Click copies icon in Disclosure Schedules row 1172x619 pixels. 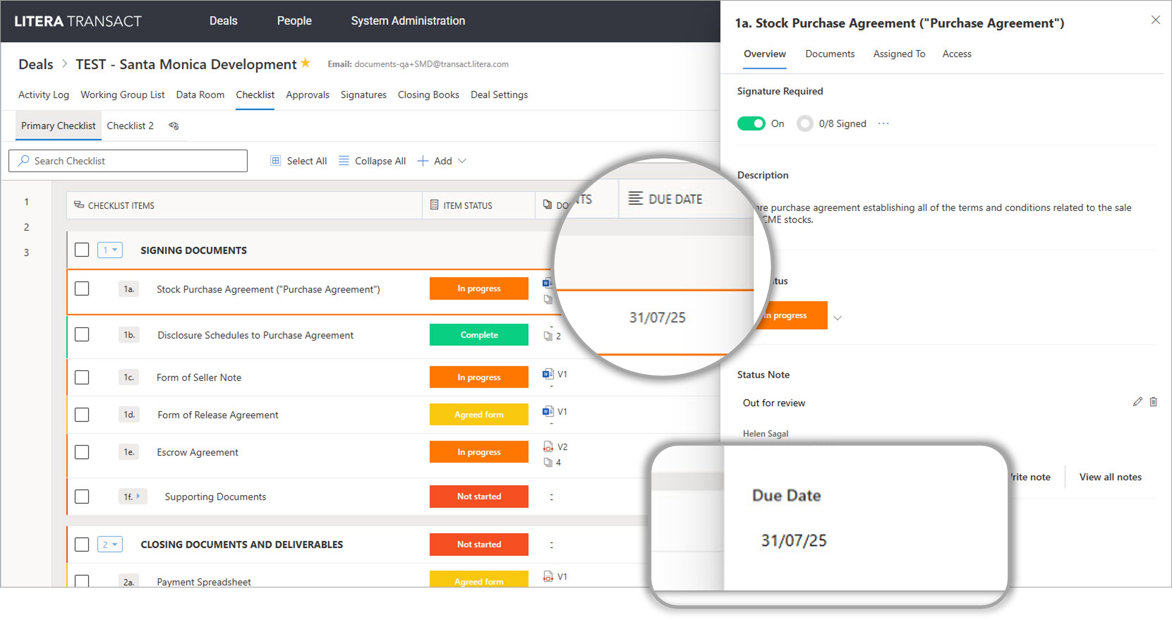548,336
